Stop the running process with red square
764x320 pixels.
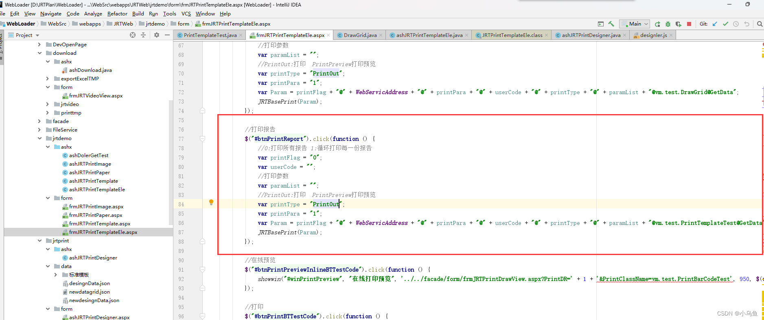point(689,24)
